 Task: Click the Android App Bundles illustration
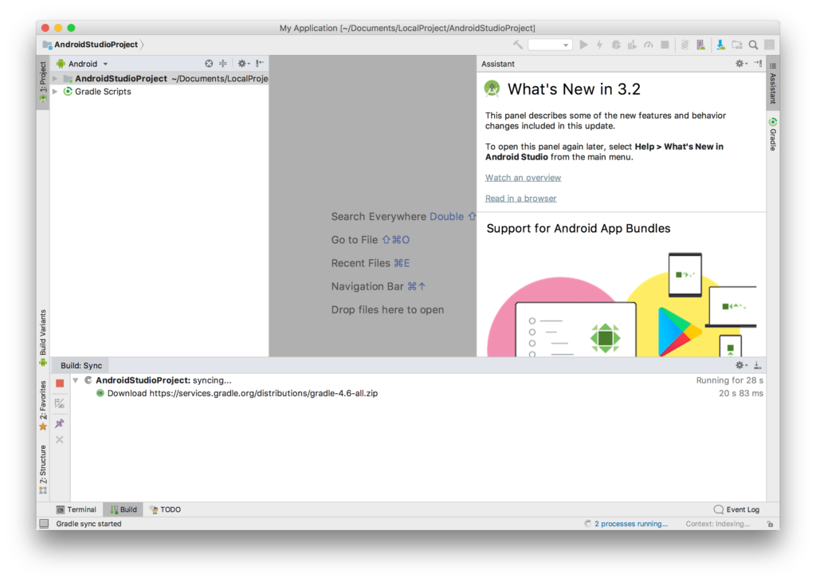(x=622, y=305)
